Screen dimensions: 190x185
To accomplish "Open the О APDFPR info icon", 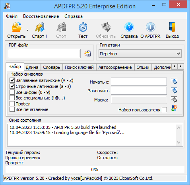I will 151,27.
